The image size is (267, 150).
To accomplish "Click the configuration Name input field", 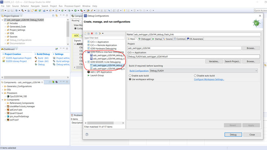I will click(197, 34).
